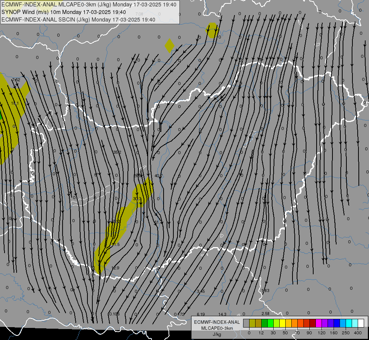Select the magenta legend swatch
369x340 pixels.
(318, 323)
